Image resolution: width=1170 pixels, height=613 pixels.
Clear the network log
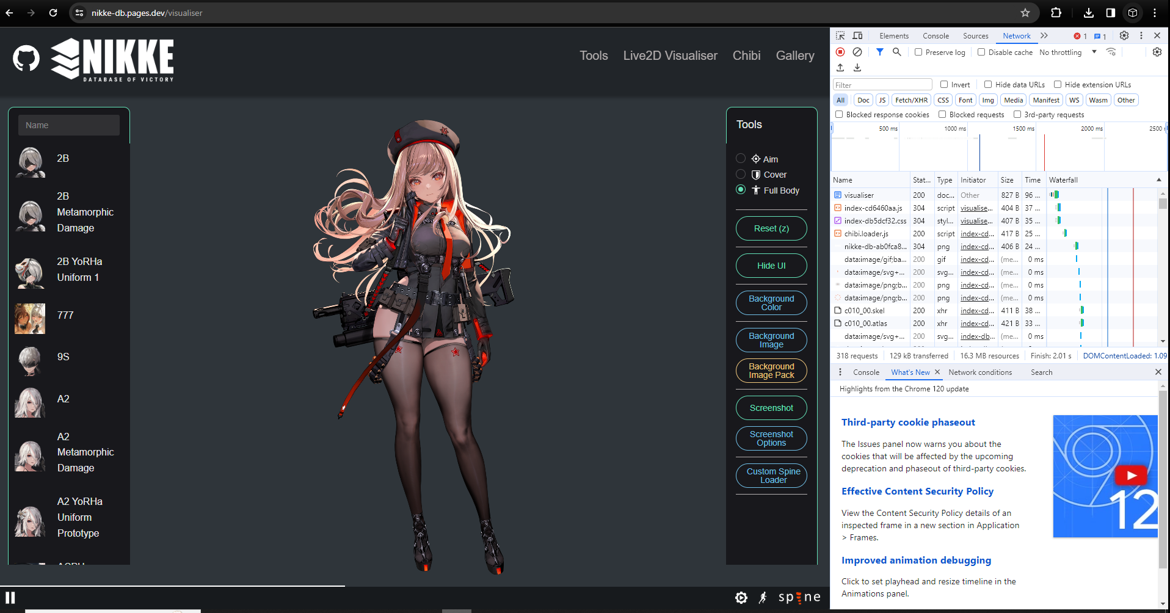(857, 52)
